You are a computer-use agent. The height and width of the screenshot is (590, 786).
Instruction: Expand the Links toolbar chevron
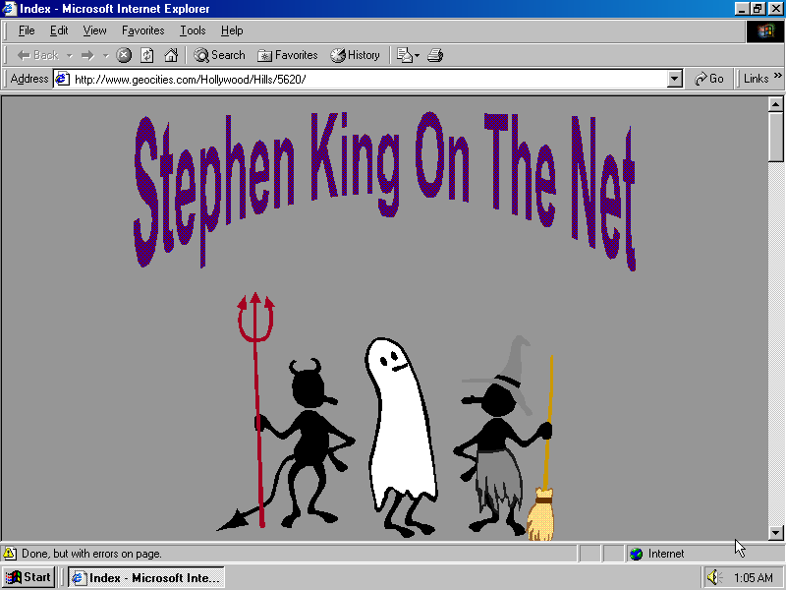click(x=778, y=76)
